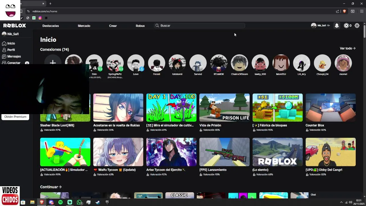Screen dimensions: 366x206
Task: Open Perfil in the sidebar
Action: 9,50
